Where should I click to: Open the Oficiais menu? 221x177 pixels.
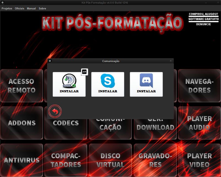(20, 9)
